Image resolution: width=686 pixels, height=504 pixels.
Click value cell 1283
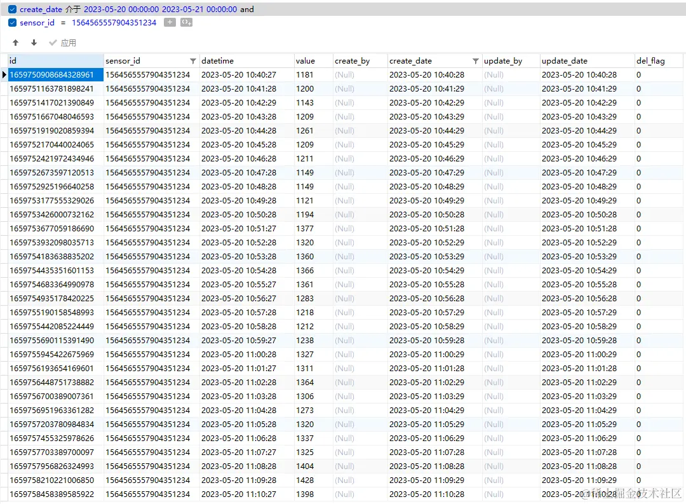point(314,299)
